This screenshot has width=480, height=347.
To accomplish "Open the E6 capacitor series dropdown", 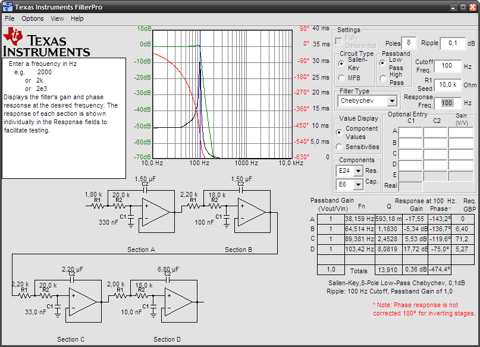I will pos(358,185).
